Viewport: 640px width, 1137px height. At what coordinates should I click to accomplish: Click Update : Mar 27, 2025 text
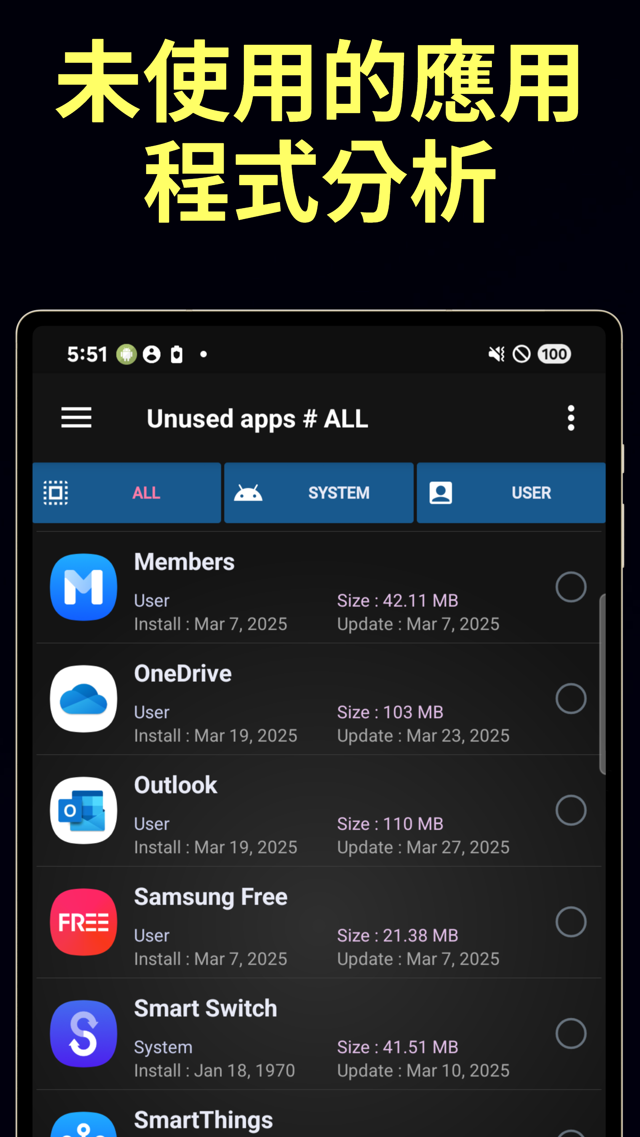(424, 847)
